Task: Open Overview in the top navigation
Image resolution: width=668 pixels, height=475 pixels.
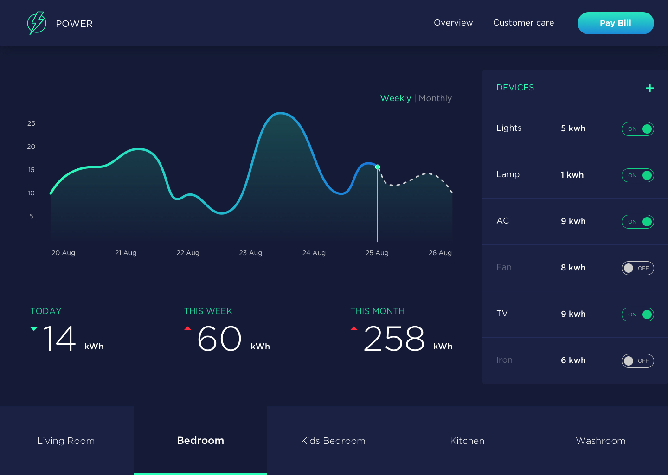Action: tap(453, 23)
